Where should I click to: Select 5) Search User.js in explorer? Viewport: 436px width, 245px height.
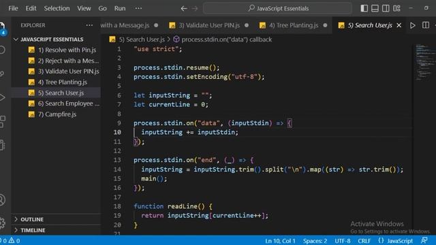tap(61, 93)
